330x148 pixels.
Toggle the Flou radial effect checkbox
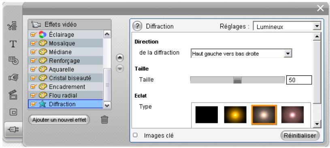coord(34,96)
